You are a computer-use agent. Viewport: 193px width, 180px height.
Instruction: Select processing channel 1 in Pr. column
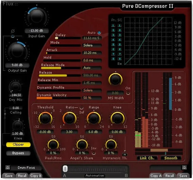tap(113, 26)
